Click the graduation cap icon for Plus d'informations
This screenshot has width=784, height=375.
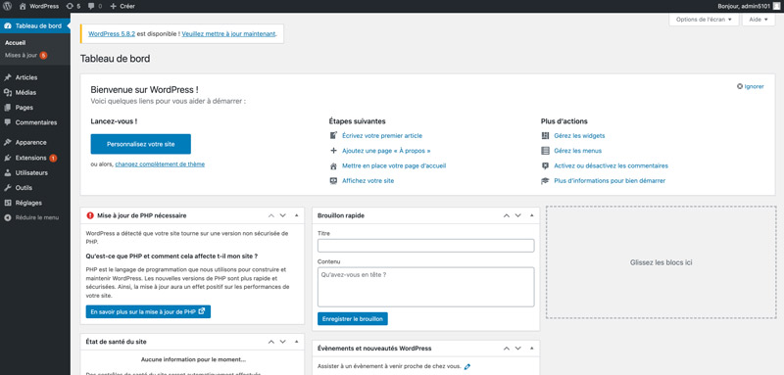tap(545, 181)
